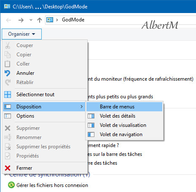Screen dimensions: 196x192
Task: Click the Volet de navigation pane icon
Action: (91, 134)
